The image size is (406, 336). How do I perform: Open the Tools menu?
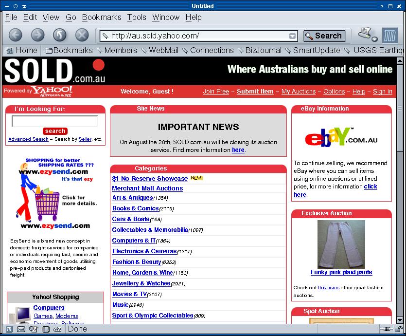137,18
